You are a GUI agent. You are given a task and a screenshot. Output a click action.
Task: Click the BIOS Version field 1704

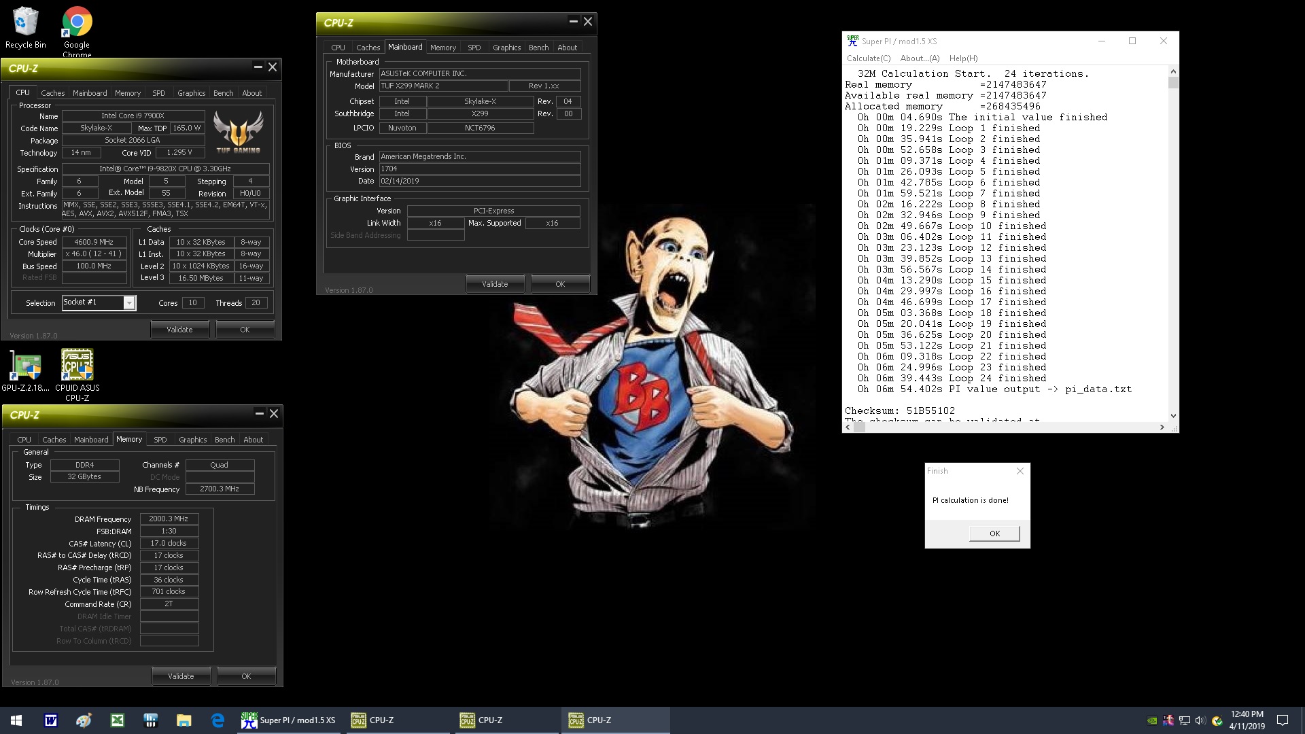[x=480, y=169]
